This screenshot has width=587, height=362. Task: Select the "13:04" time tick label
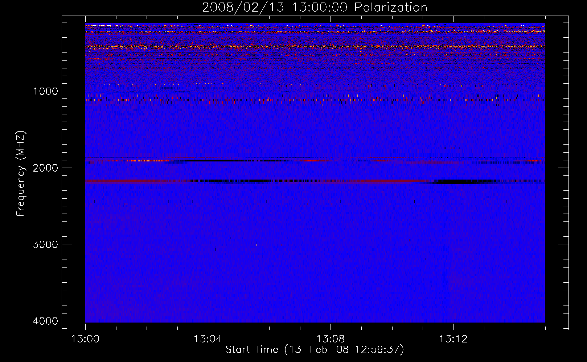[208, 339]
